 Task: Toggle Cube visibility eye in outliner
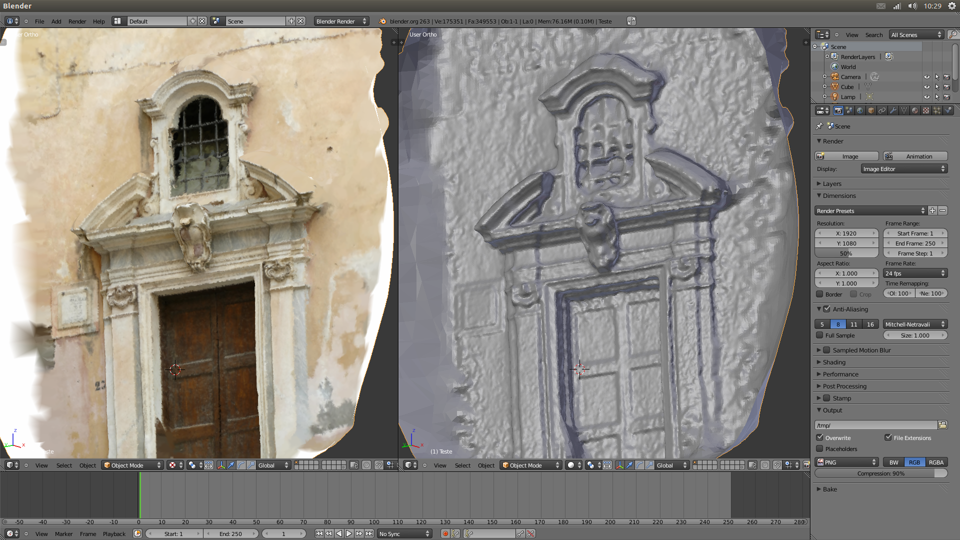coord(926,86)
